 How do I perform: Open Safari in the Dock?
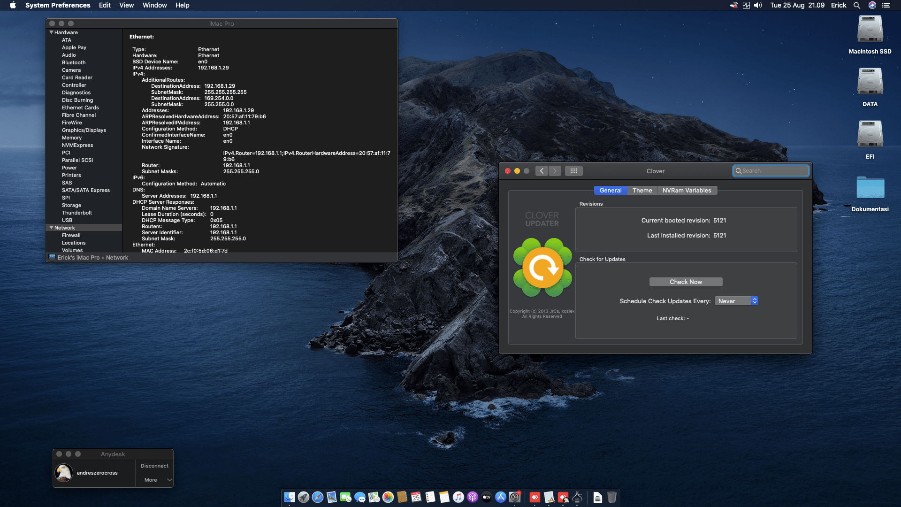pos(318,497)
